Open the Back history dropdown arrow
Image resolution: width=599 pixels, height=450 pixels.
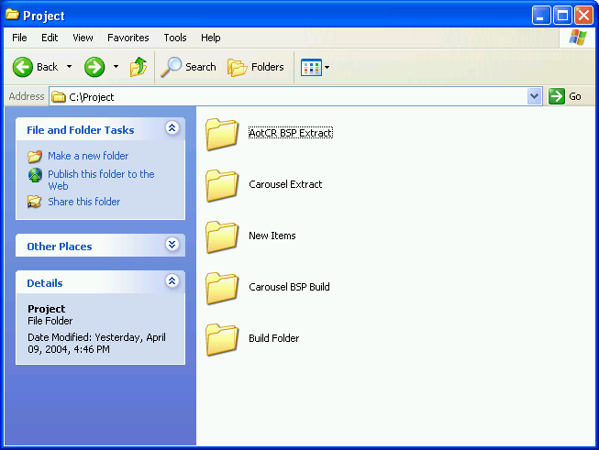[69, 67]
